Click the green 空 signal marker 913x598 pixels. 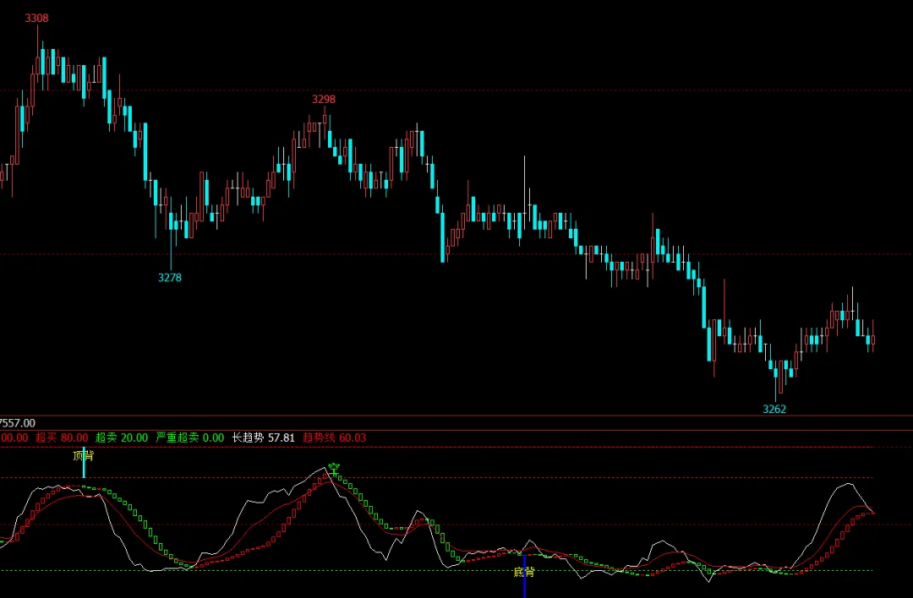[334, 467]
